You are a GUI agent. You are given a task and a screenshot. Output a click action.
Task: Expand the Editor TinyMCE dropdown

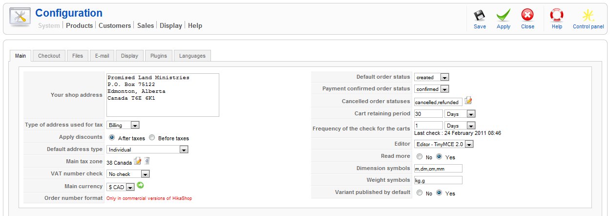click(443, 144)
